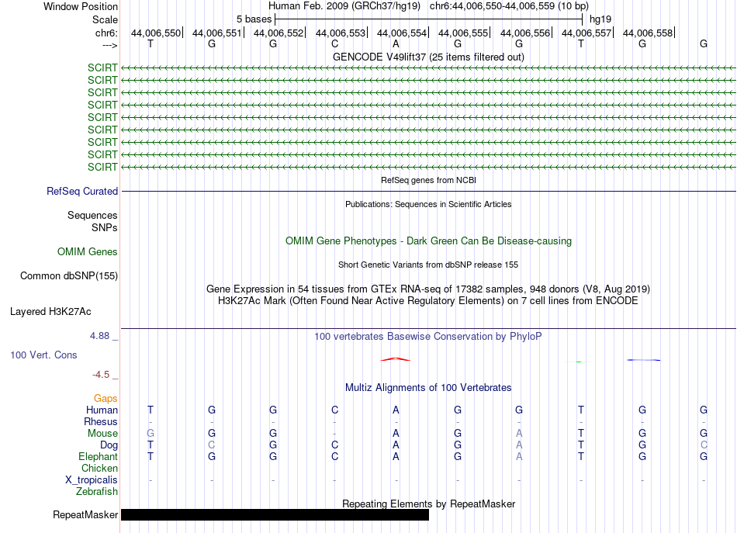Click the Rhesus species label
This screenshot has height=533, width=737.
101,421
